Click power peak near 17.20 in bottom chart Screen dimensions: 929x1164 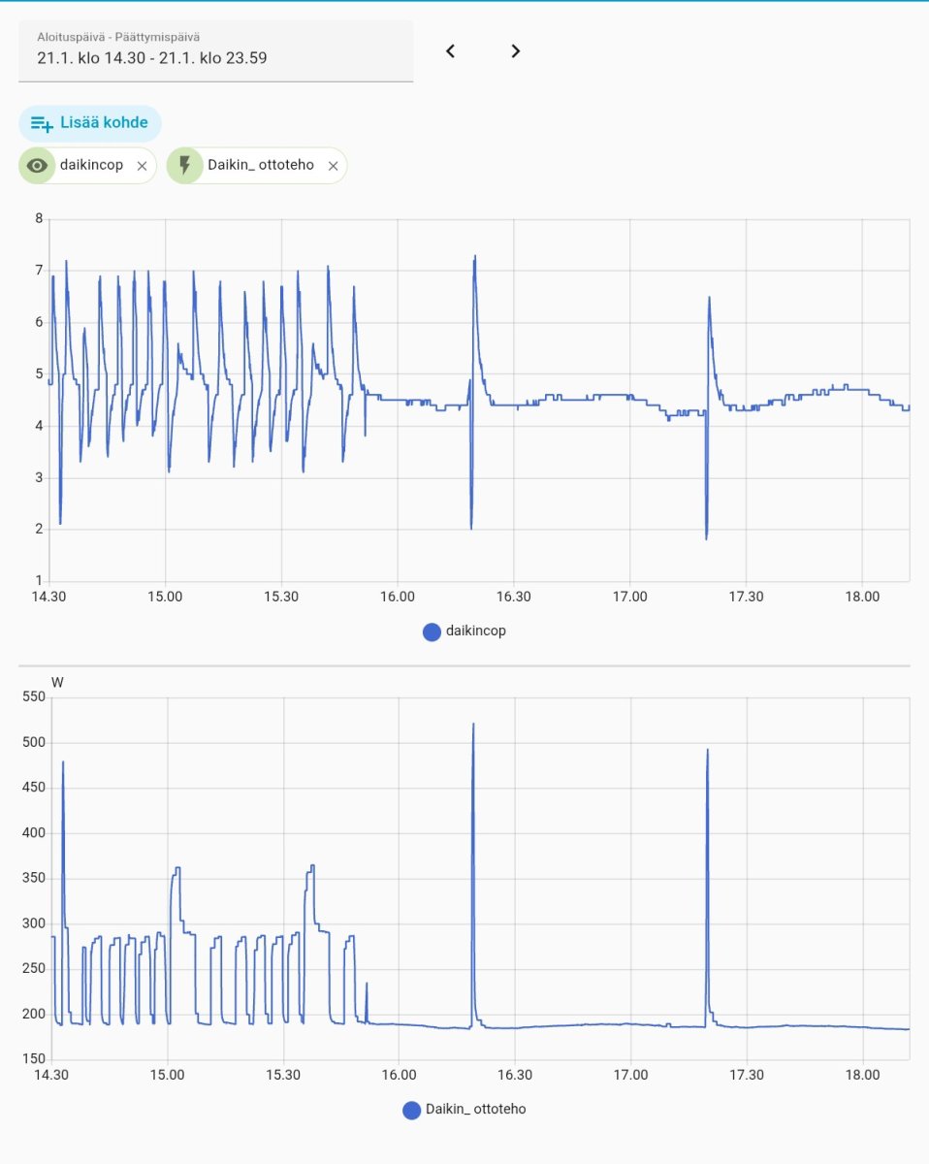[708, 752]
